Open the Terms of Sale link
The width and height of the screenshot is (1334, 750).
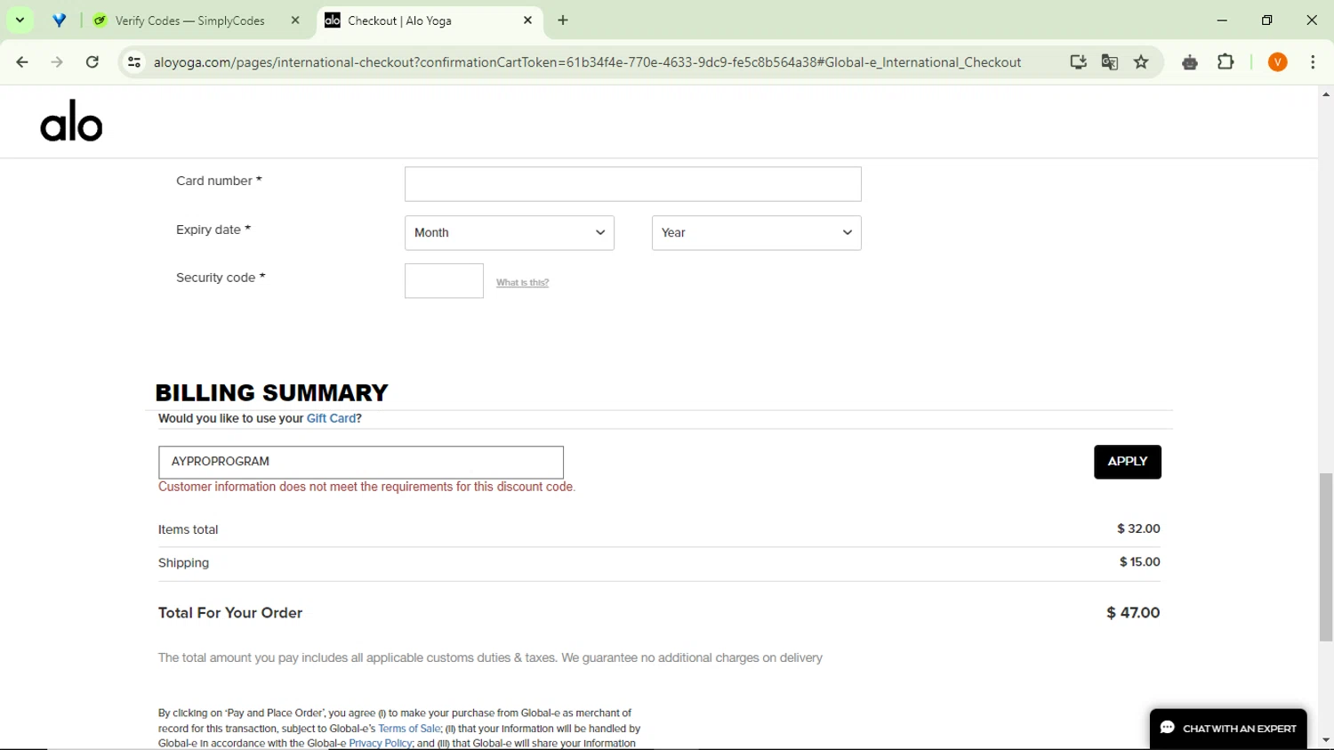tap(409, 729)
